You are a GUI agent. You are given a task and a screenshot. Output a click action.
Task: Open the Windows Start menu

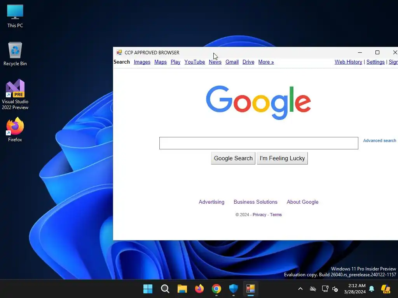click(148, 289)
